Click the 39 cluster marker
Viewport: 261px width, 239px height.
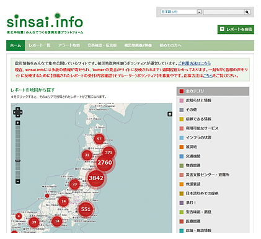point(34,222)
